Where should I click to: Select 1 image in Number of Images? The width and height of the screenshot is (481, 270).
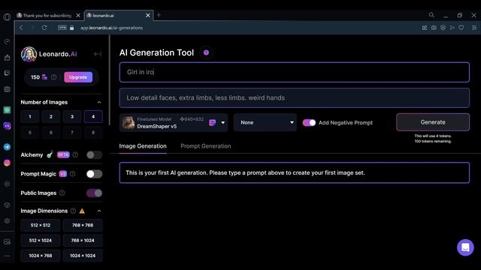pyautogui.click(x=30, y=117)
